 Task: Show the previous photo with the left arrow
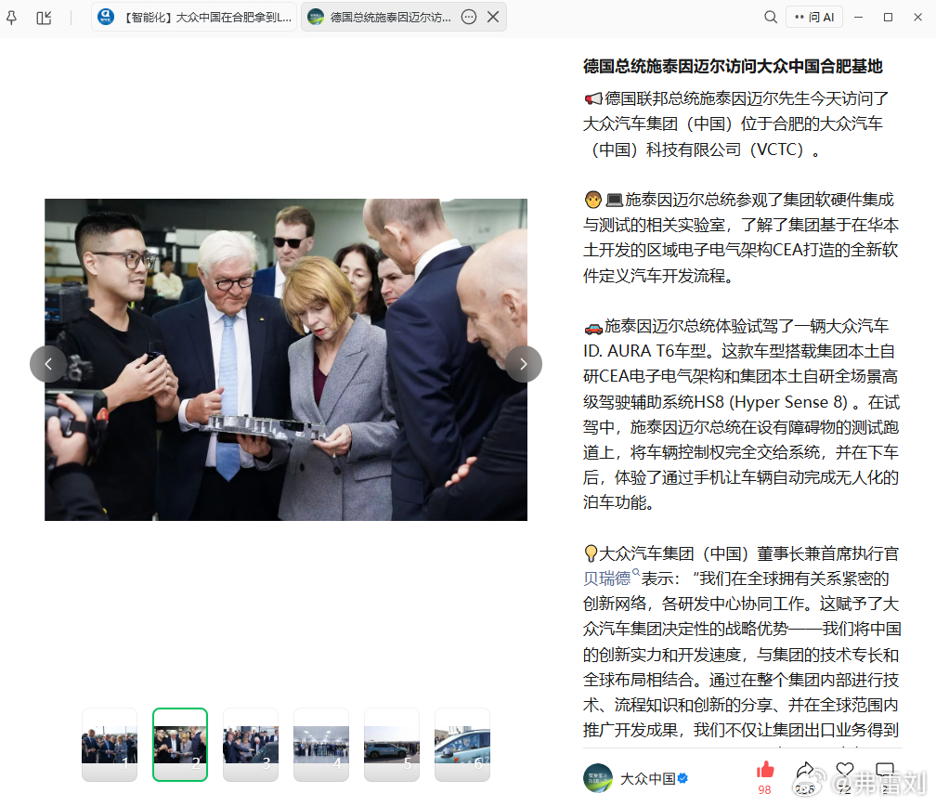pyautogui.click(x=48, y=364)
